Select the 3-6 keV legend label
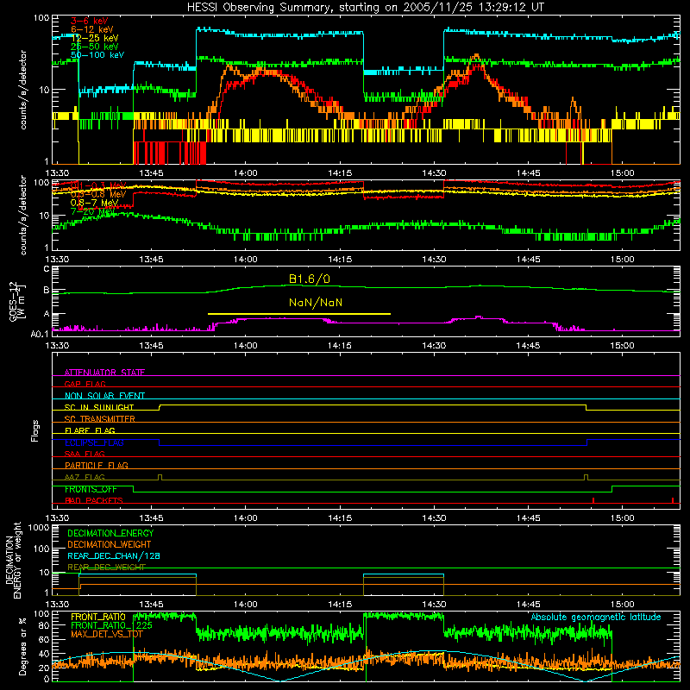 tap(90, 21)
